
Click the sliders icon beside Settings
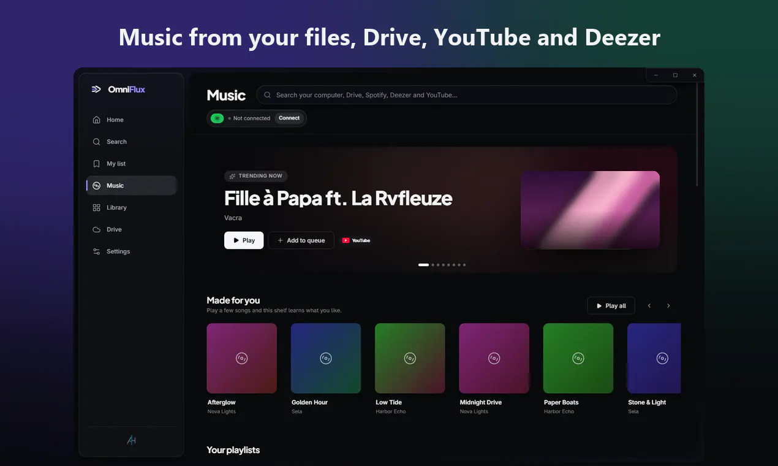(96, 251)
